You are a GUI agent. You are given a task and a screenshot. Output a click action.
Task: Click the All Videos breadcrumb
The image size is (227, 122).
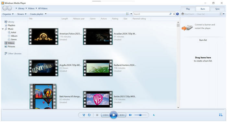point(43,8)
